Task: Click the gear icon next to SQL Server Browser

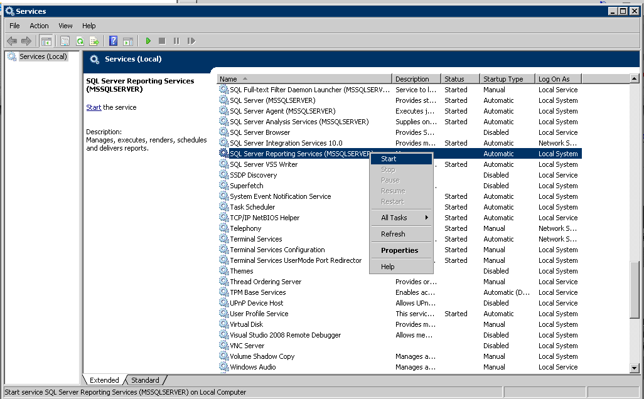Action: (223, 132)
